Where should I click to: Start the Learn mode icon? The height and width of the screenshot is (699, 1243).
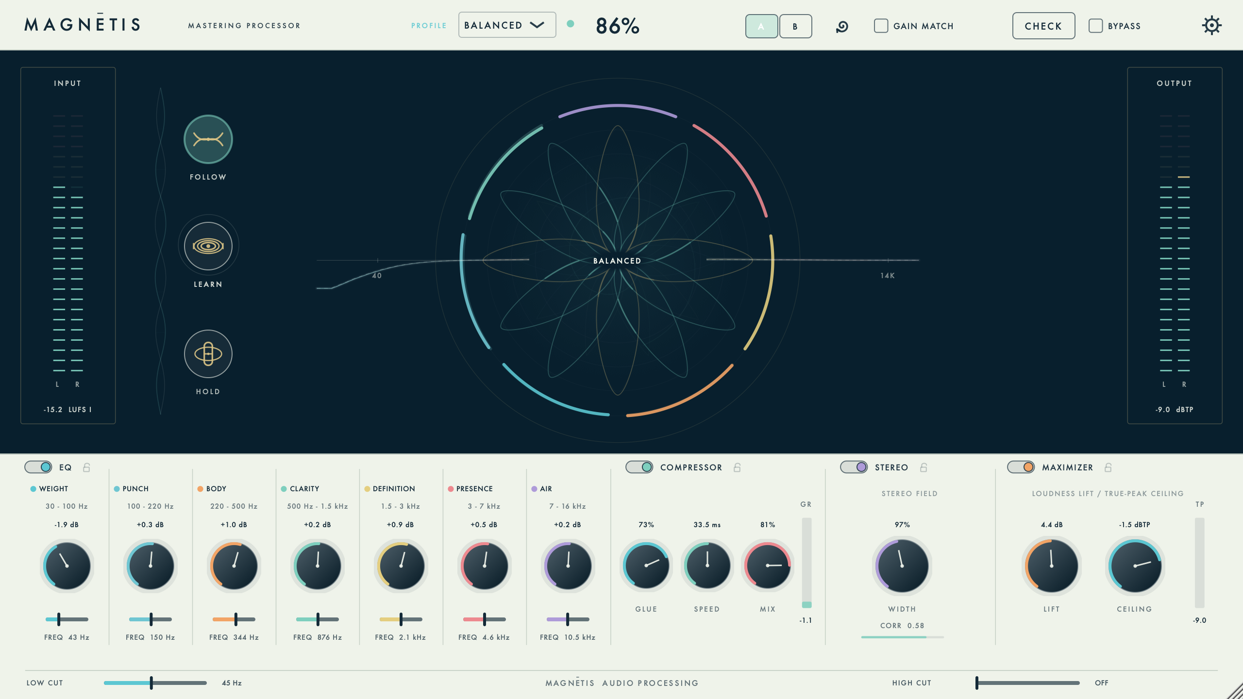(208, 246)
